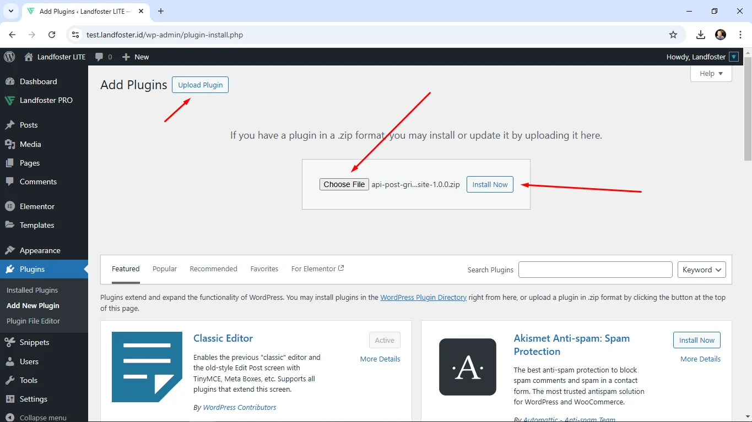The width and height of the screenshot is (752, 422).
Task: Click the Media icon in sidebar
Action: [x=10, y=144]
